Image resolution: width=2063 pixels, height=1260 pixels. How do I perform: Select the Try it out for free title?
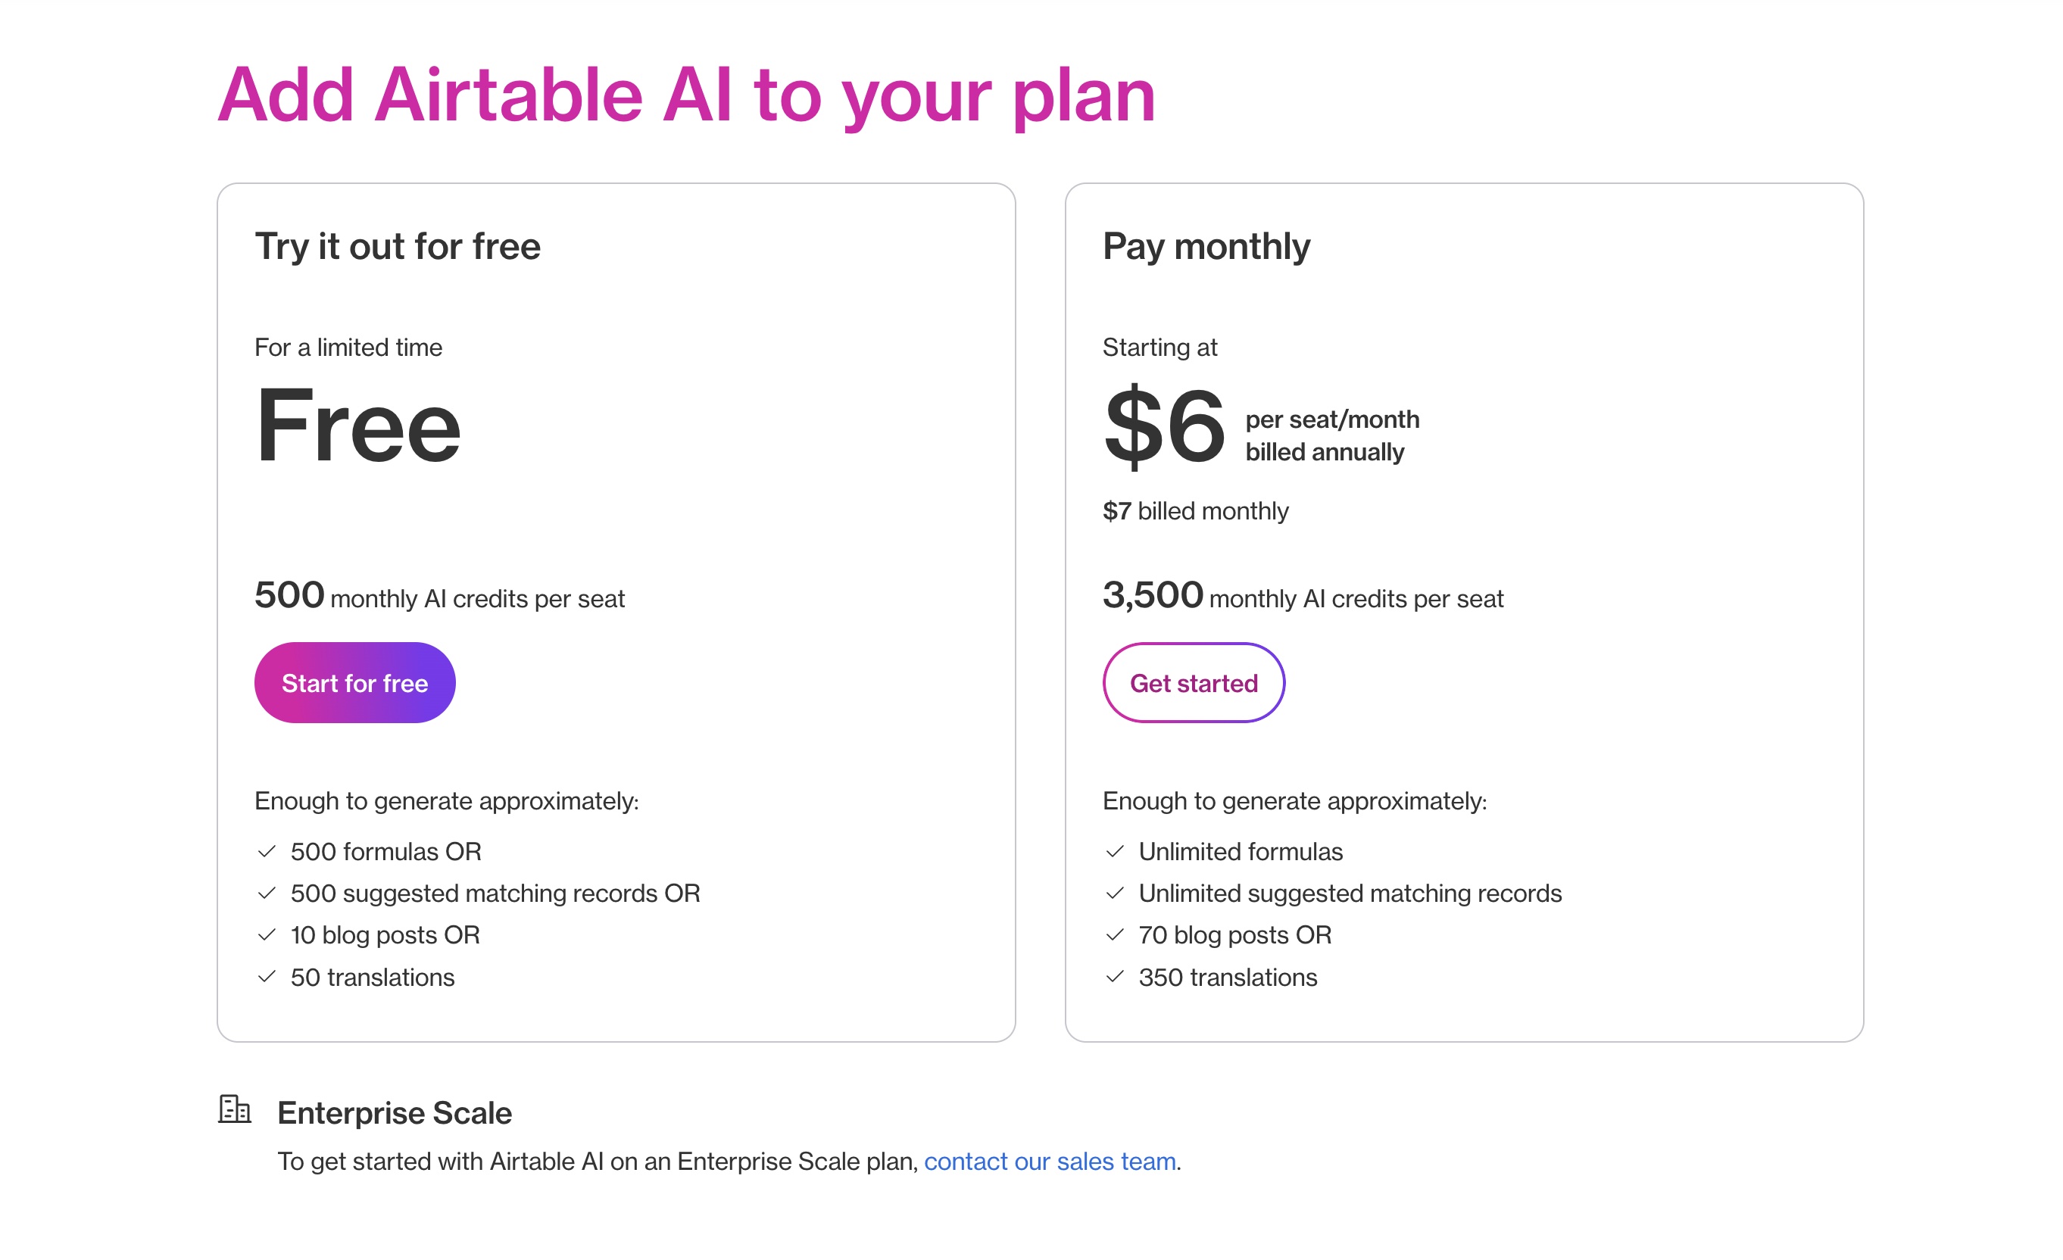pos(398,247)
